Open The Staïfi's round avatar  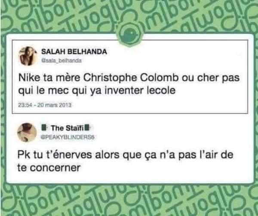pos(27,132)
